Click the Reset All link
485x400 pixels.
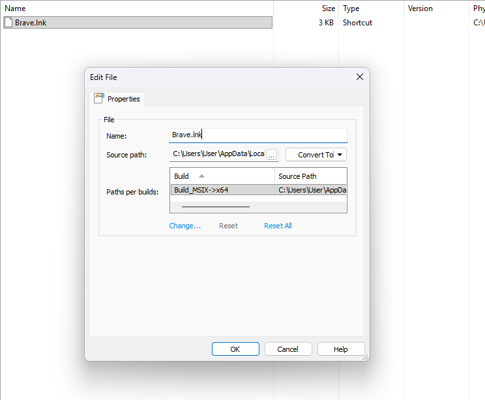278,226
